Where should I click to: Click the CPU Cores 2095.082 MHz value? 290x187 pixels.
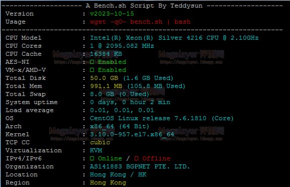pos(122,46)
